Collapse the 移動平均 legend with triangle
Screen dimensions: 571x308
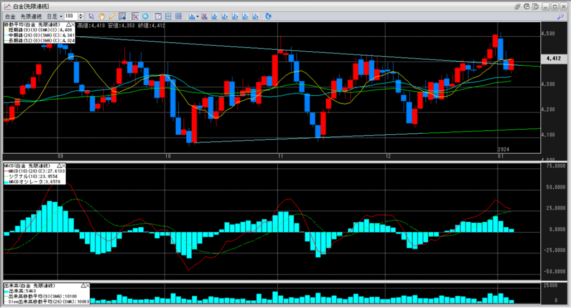tap(68, 25)
